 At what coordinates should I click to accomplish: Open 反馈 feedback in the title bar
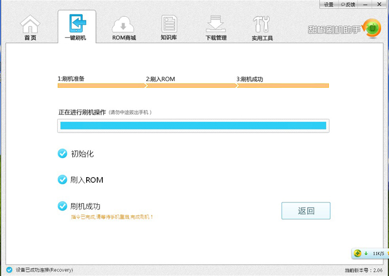click(348, 4)
